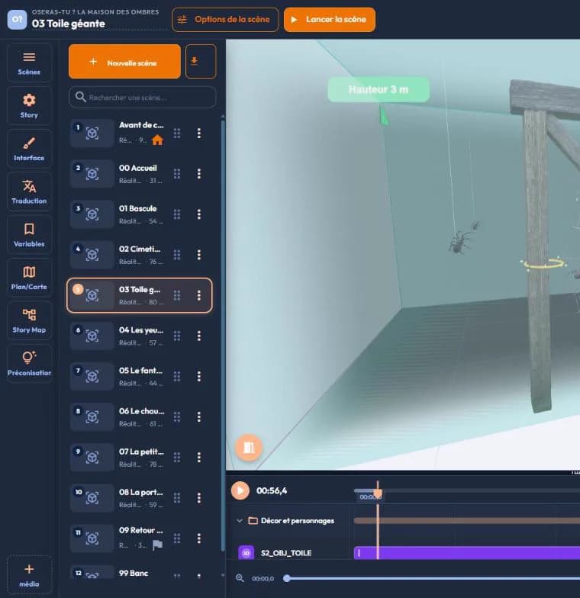Click the project logo icon
The image size is (580, 598).
[x=17, y=19]
